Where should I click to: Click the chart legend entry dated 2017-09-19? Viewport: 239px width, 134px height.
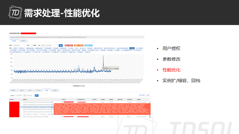tap(78, 86)
